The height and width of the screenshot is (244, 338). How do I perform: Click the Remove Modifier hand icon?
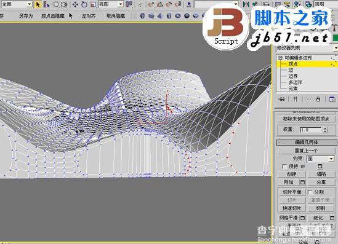[x=318, y=99]
